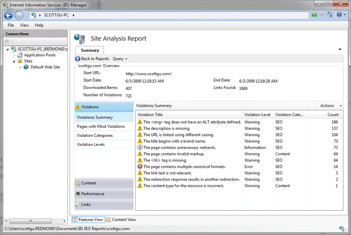Screen dimensions: 351x235
Task: Click the Back navigation arrow button
Action: [9, 15]
